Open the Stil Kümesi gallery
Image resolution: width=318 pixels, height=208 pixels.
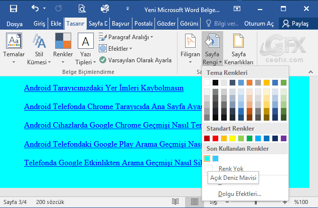[39, 48]
